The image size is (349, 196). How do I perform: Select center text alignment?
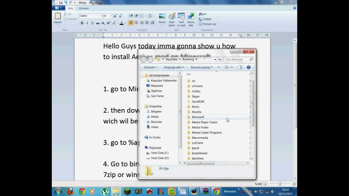click(136, 23)
